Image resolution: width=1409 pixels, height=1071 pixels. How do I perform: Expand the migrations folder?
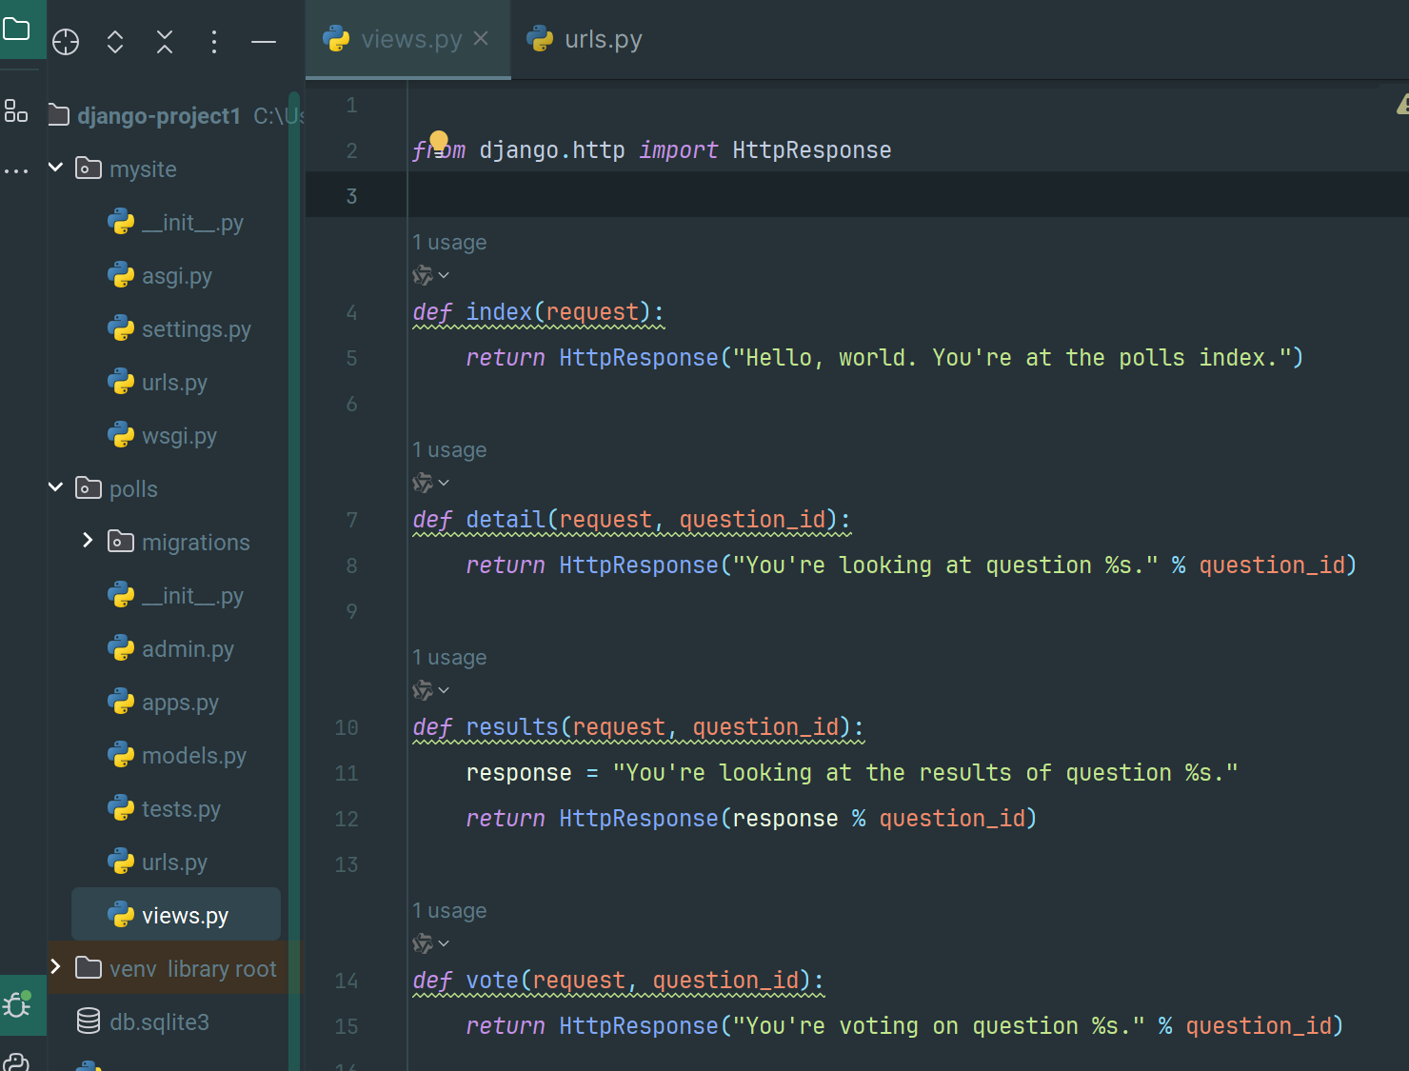tap(88, 541)
